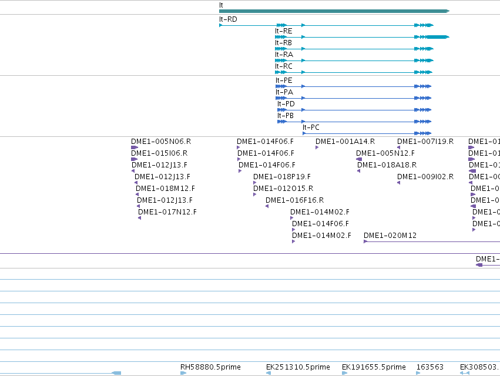
Task: Open EST RH58880.5prime
Action: click(x=210, y=367)
